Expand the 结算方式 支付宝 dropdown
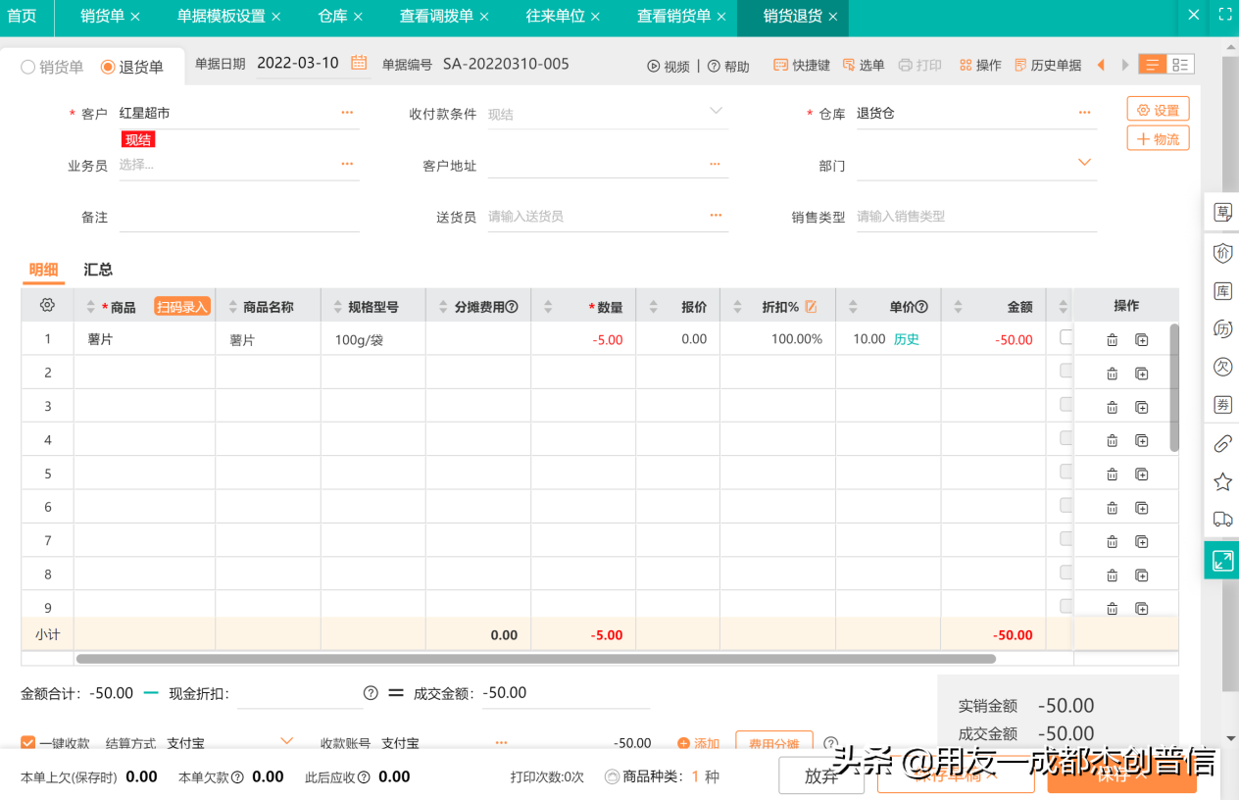This screenshot has width=1239, height=800. click(x=285, y=743)
